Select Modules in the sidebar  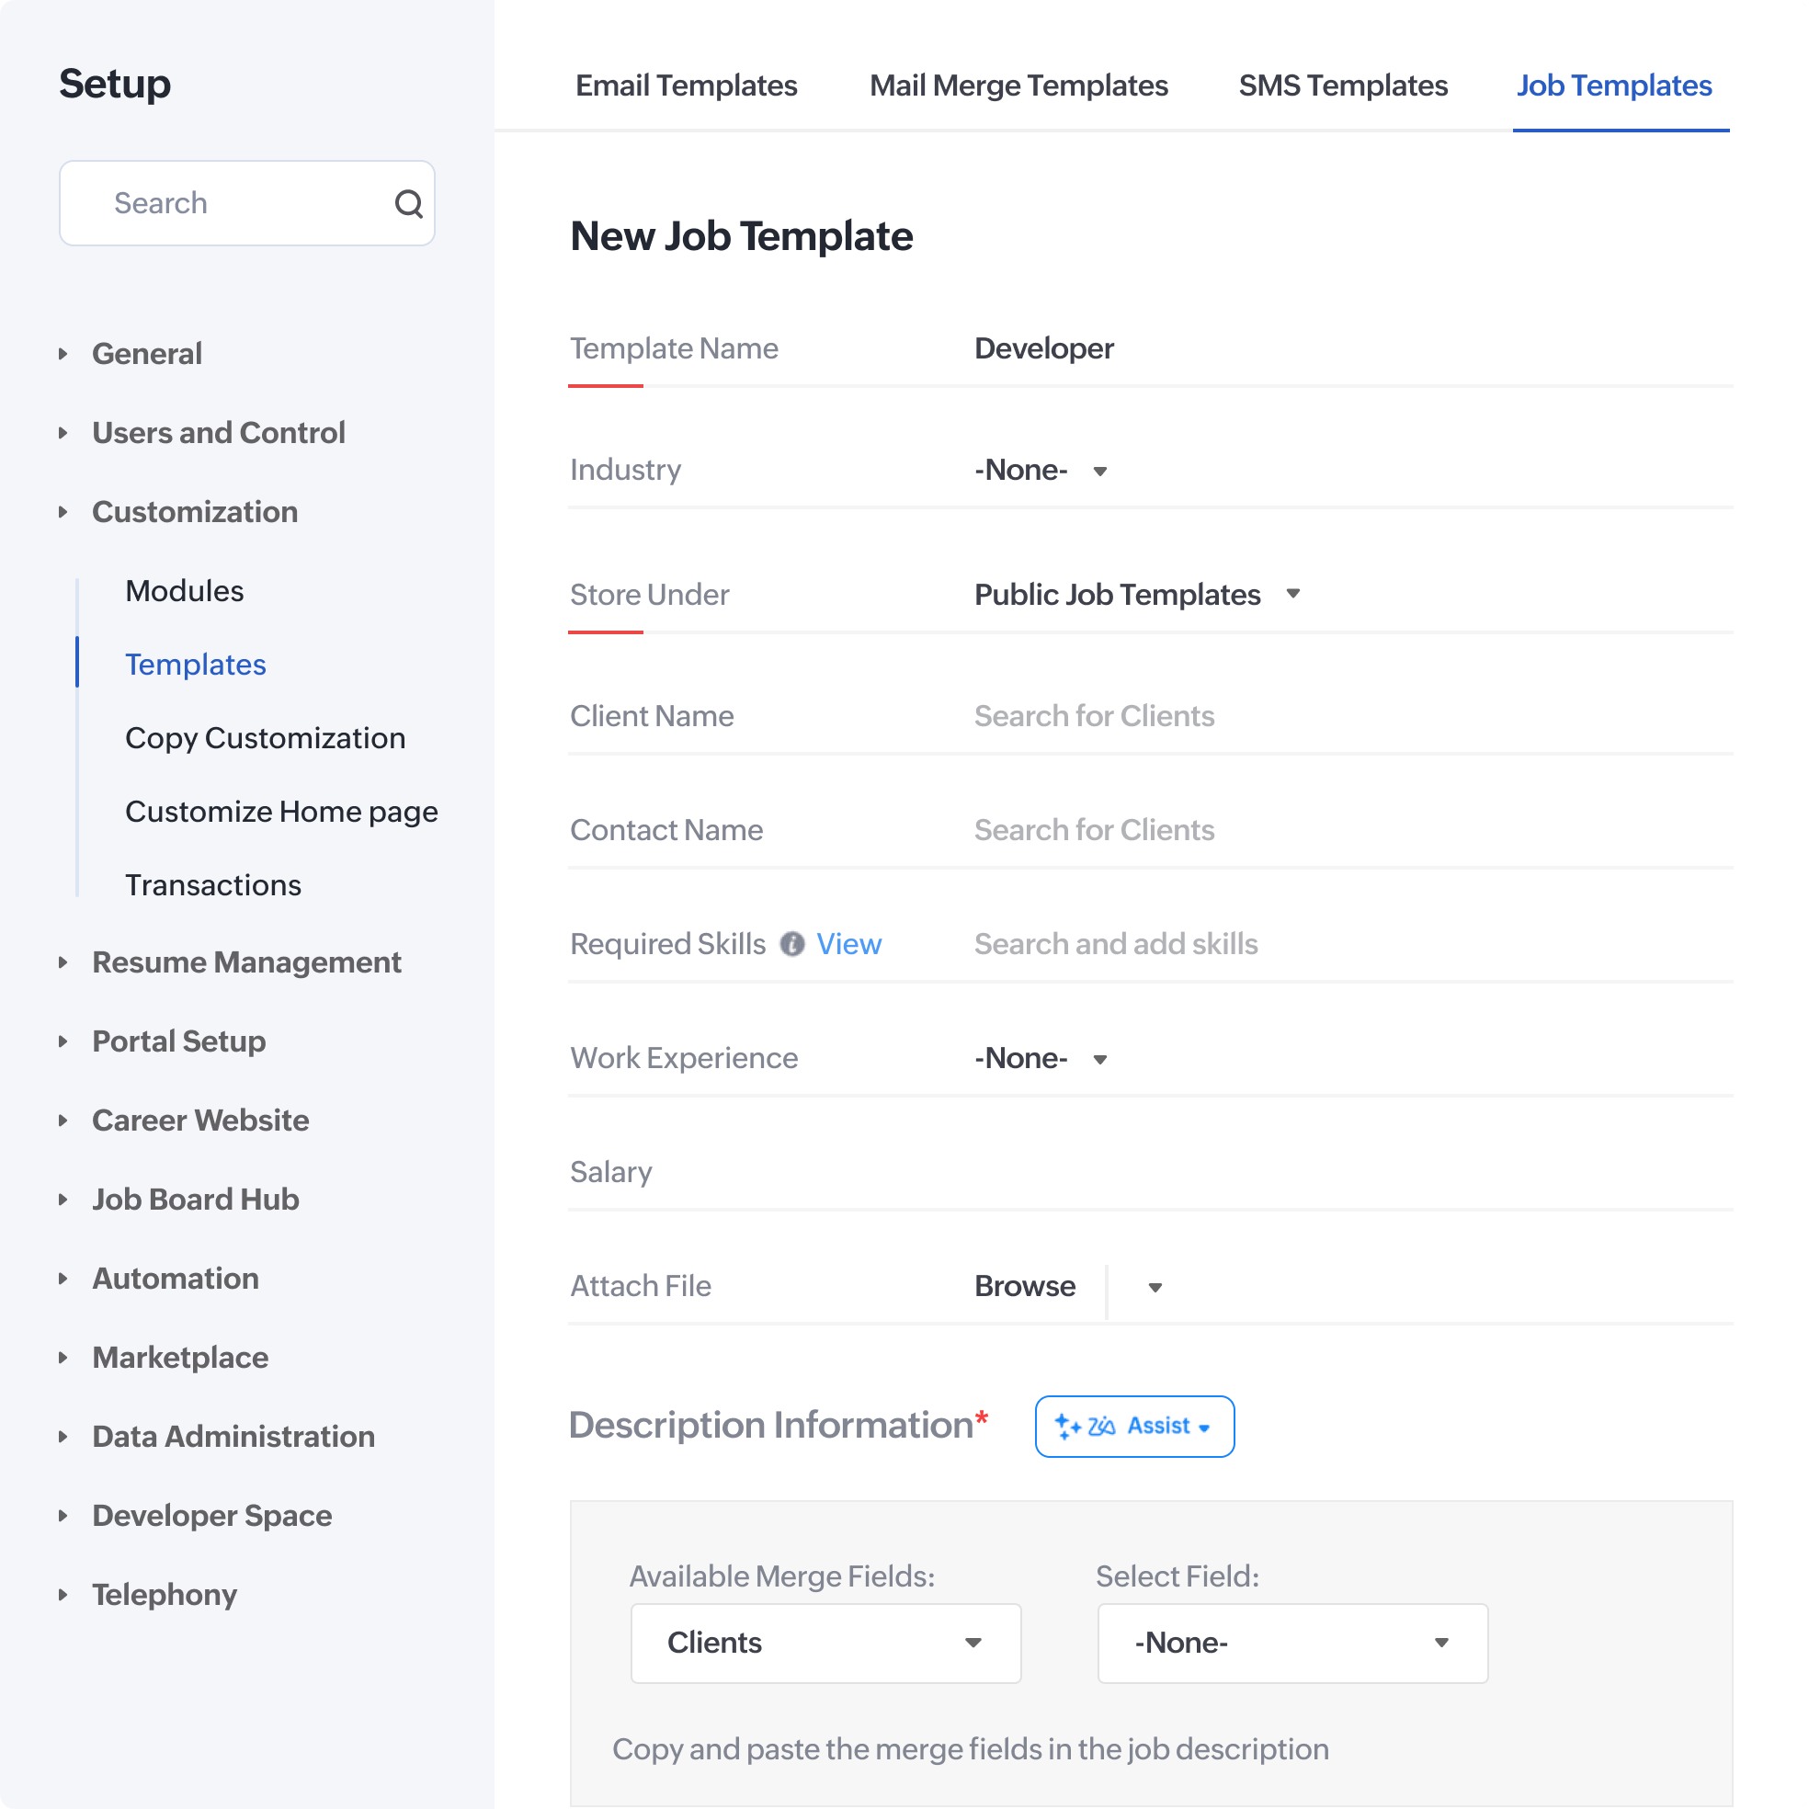(x=185, y=591)
